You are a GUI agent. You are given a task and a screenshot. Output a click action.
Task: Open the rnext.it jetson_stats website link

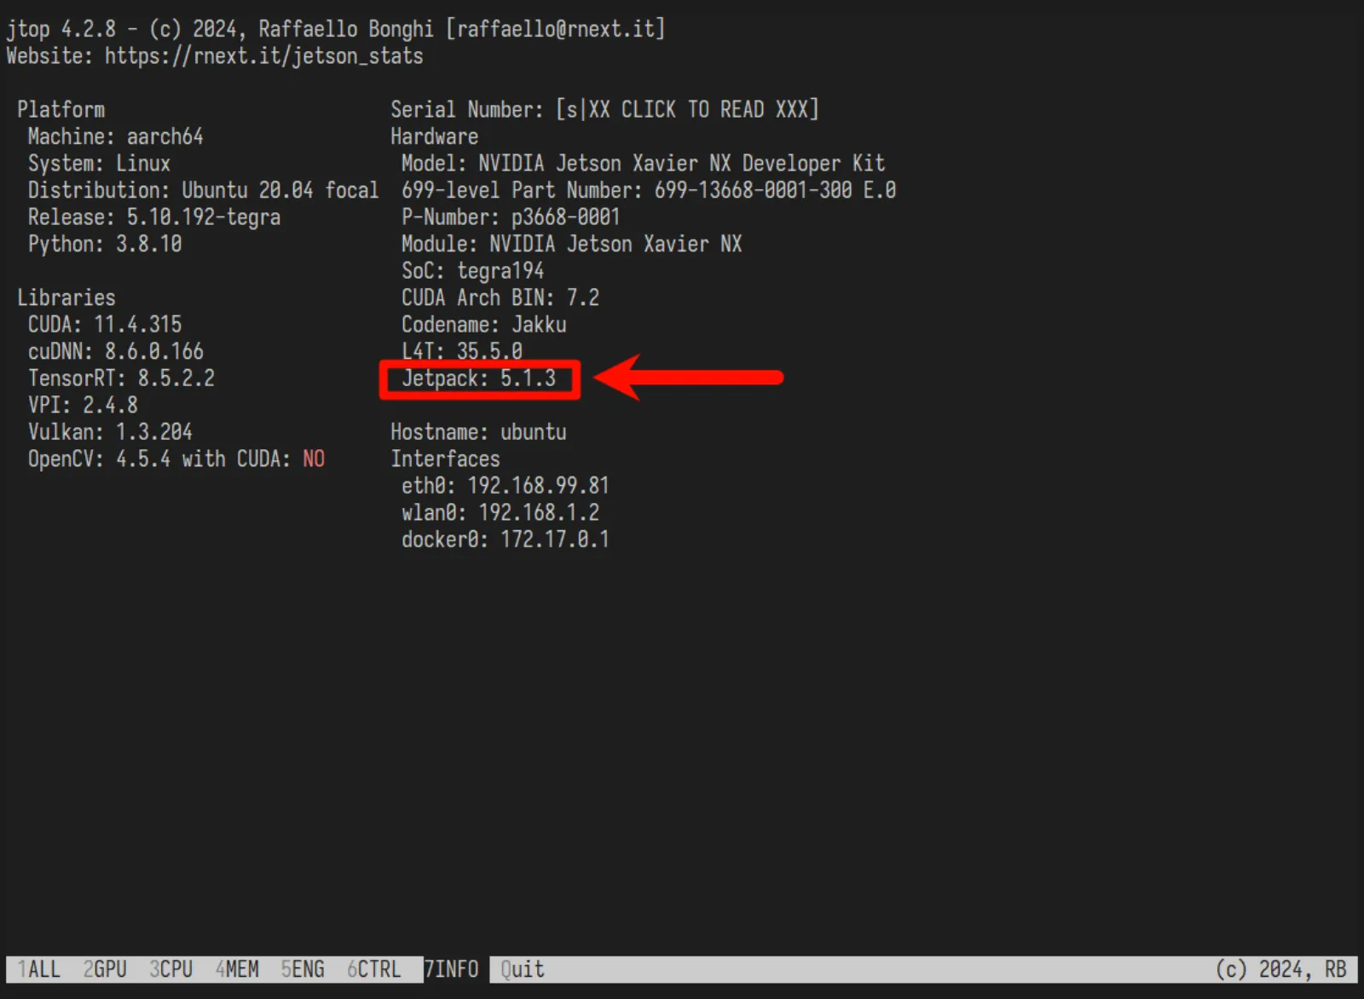(263, 56)
